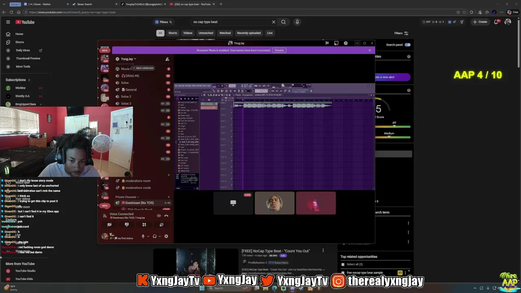
Task: Open moderators-room text channel
Action: coord(142,181)
